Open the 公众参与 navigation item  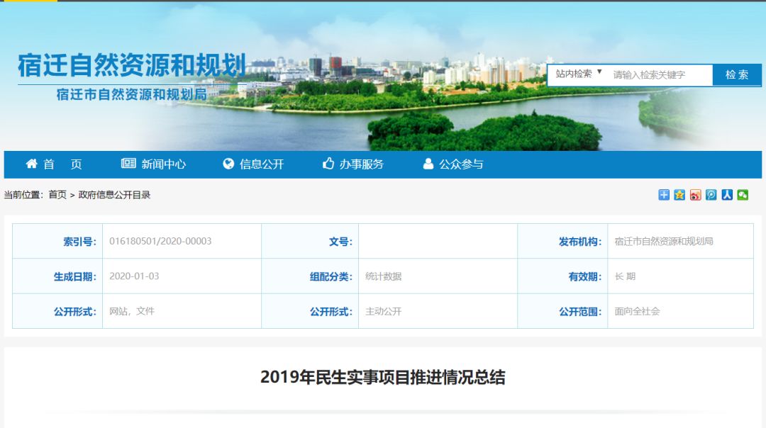coord(453,164)
